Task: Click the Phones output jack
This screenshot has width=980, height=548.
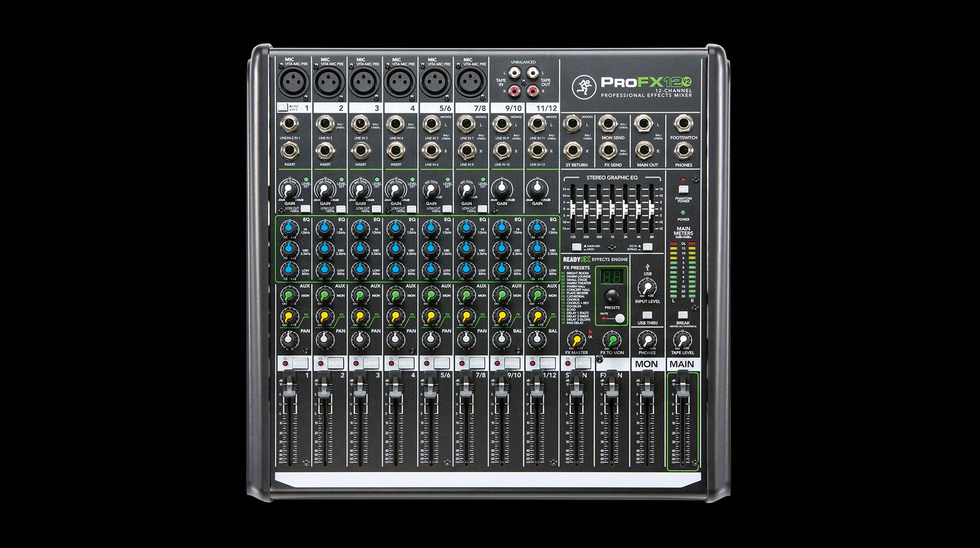Action: (683, 151)
